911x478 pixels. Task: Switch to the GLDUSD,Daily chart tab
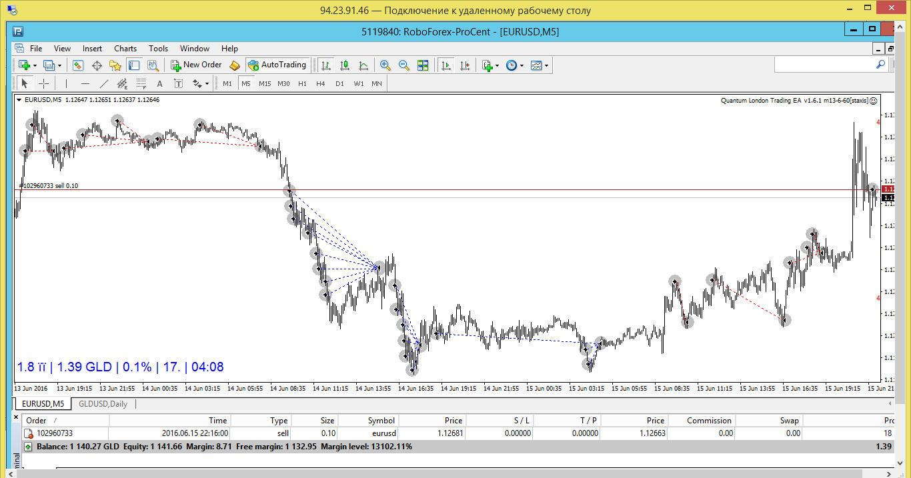tap(103, 403)
